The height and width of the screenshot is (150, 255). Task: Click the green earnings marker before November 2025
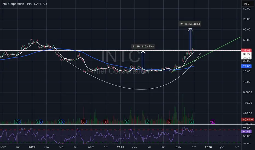[x=192, y=122]
